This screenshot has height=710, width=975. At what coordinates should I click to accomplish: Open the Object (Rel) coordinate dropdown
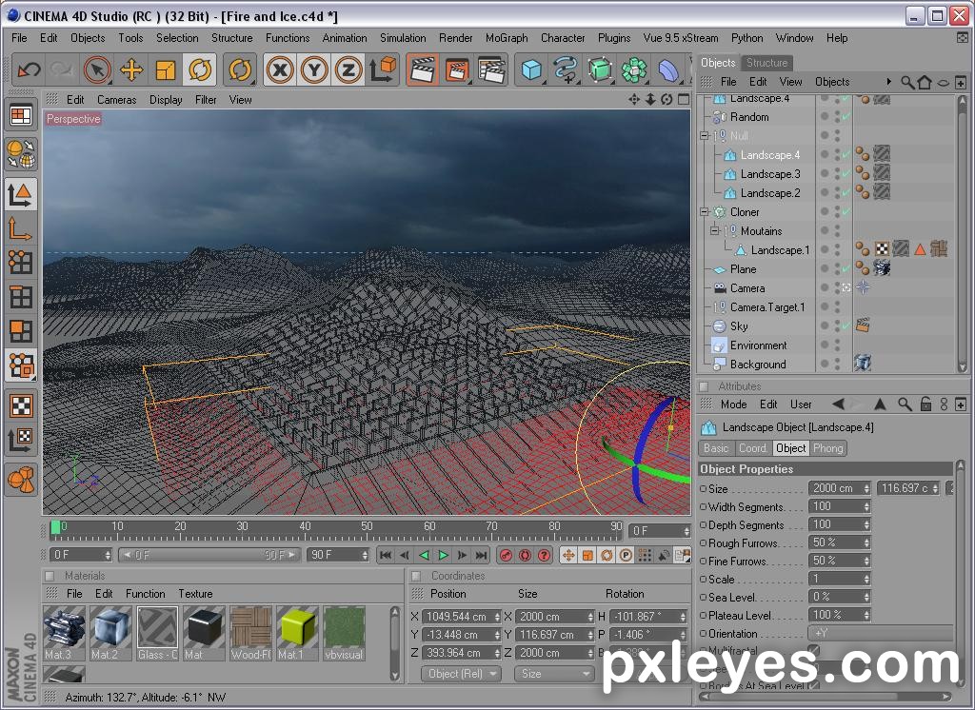461,674
